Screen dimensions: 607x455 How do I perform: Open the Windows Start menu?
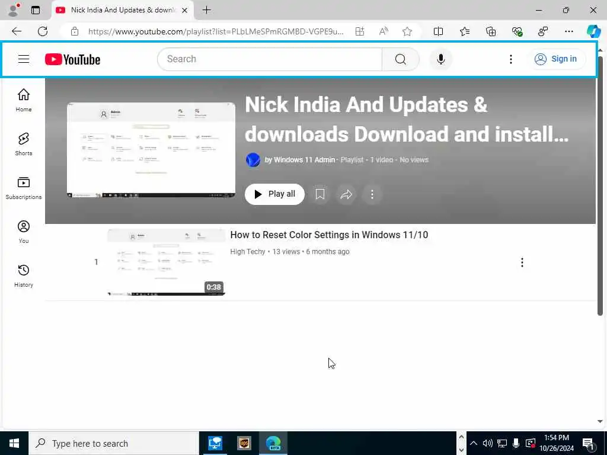[x=14, y=443]
